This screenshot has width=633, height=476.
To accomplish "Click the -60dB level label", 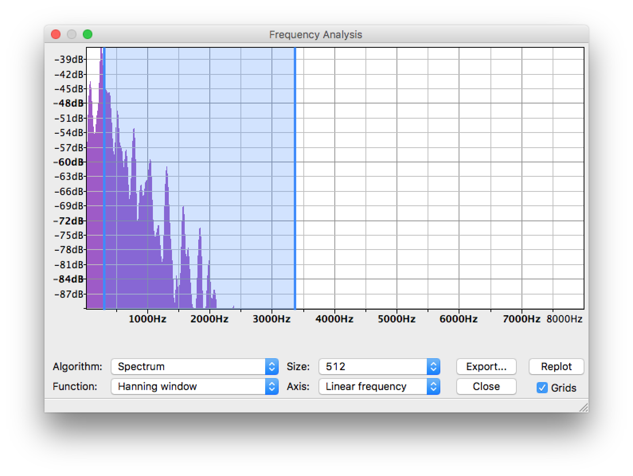I will 69,162.
